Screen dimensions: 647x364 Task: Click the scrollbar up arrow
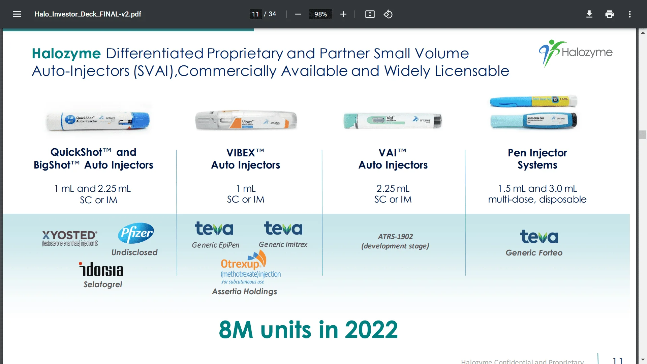coord(643,33)
